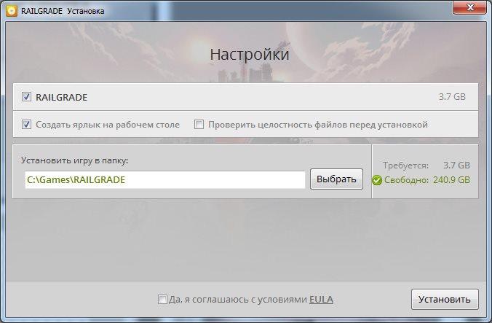Close the RAILGRADE installer window

[469, 7]
